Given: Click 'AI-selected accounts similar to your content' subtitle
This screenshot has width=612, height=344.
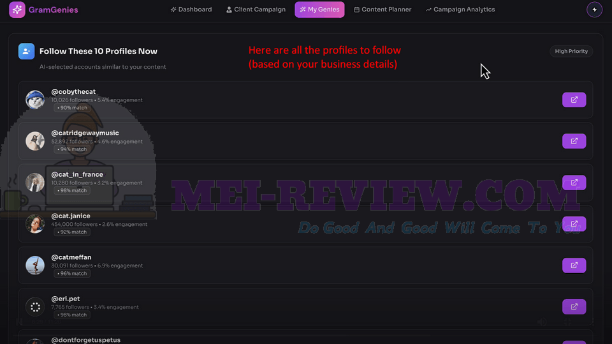Looking at the screenshot, I should 103,67.
